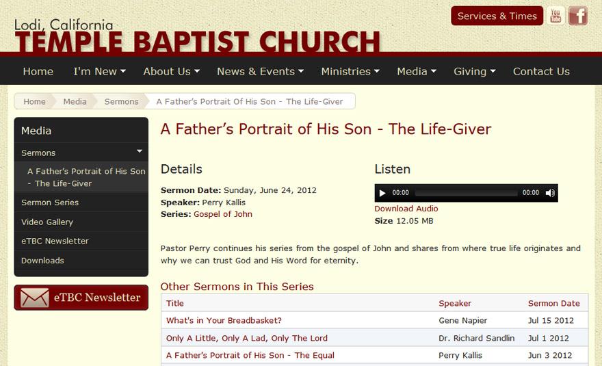Viewport: 602px width, 366px height.
Task: Click the Services & Times button
Action: pos(497,16)
